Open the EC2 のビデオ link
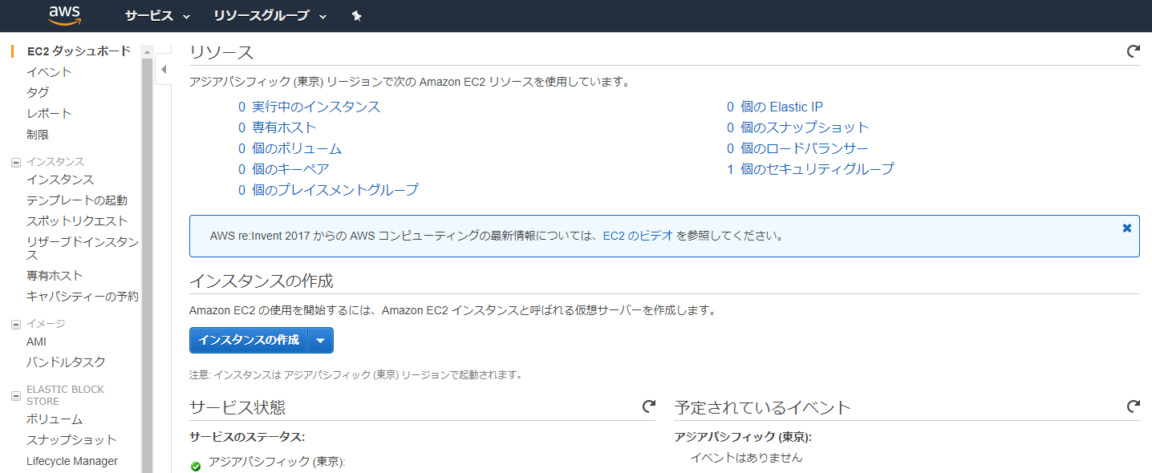1152x473 pixels. (x=638, y=236)
